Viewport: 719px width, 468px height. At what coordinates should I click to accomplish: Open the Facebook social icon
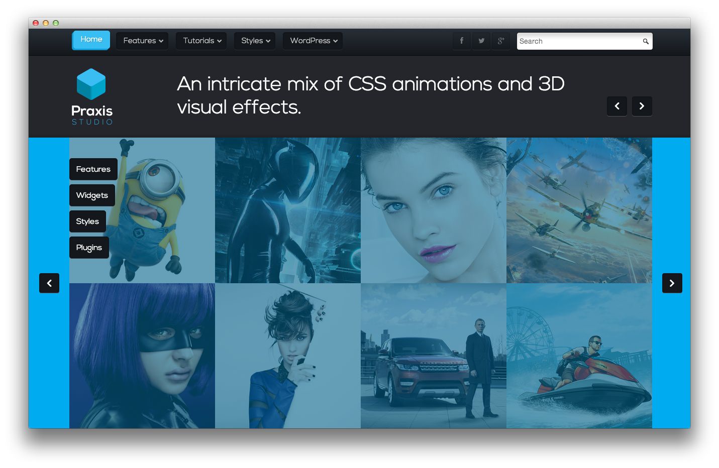[462, 41]
